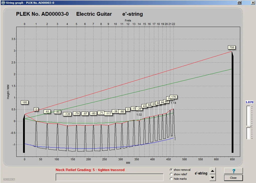Click the -44 mark label on the graph
This screenshot has height=183, width=256.
[x=57, y=112]
